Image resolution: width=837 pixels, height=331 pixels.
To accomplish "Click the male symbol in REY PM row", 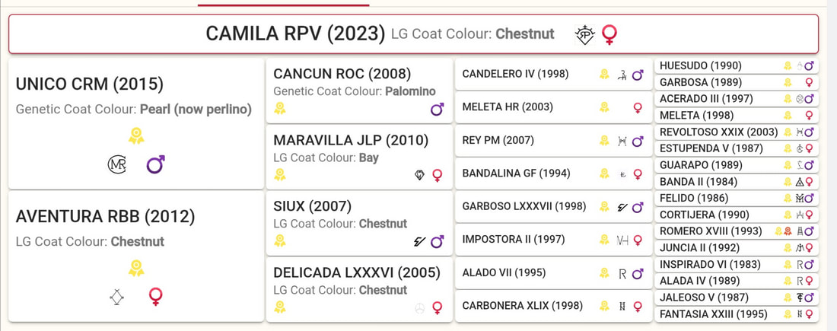I will [638, 141].
